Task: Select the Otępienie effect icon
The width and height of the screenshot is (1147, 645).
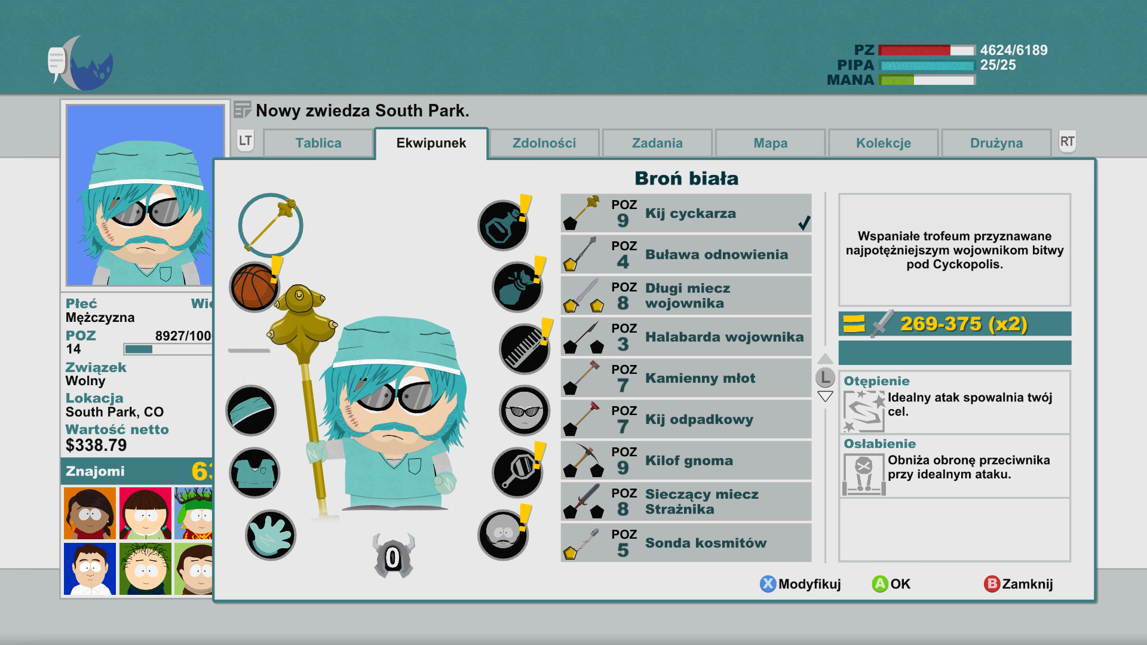Action: point(864,411)
